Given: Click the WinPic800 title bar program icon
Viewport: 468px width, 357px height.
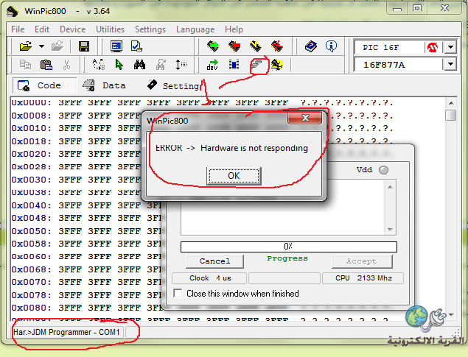Looking at the screenshot, I should click(13, 11).
